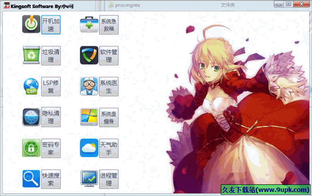Start the 隐私清理 button

51,117
